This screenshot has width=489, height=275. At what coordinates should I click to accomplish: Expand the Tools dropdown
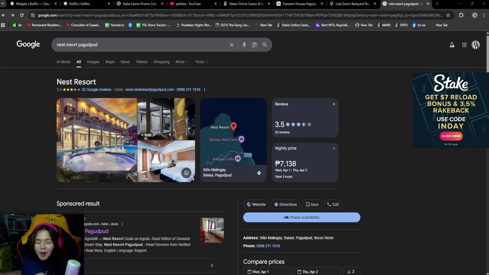201,62
